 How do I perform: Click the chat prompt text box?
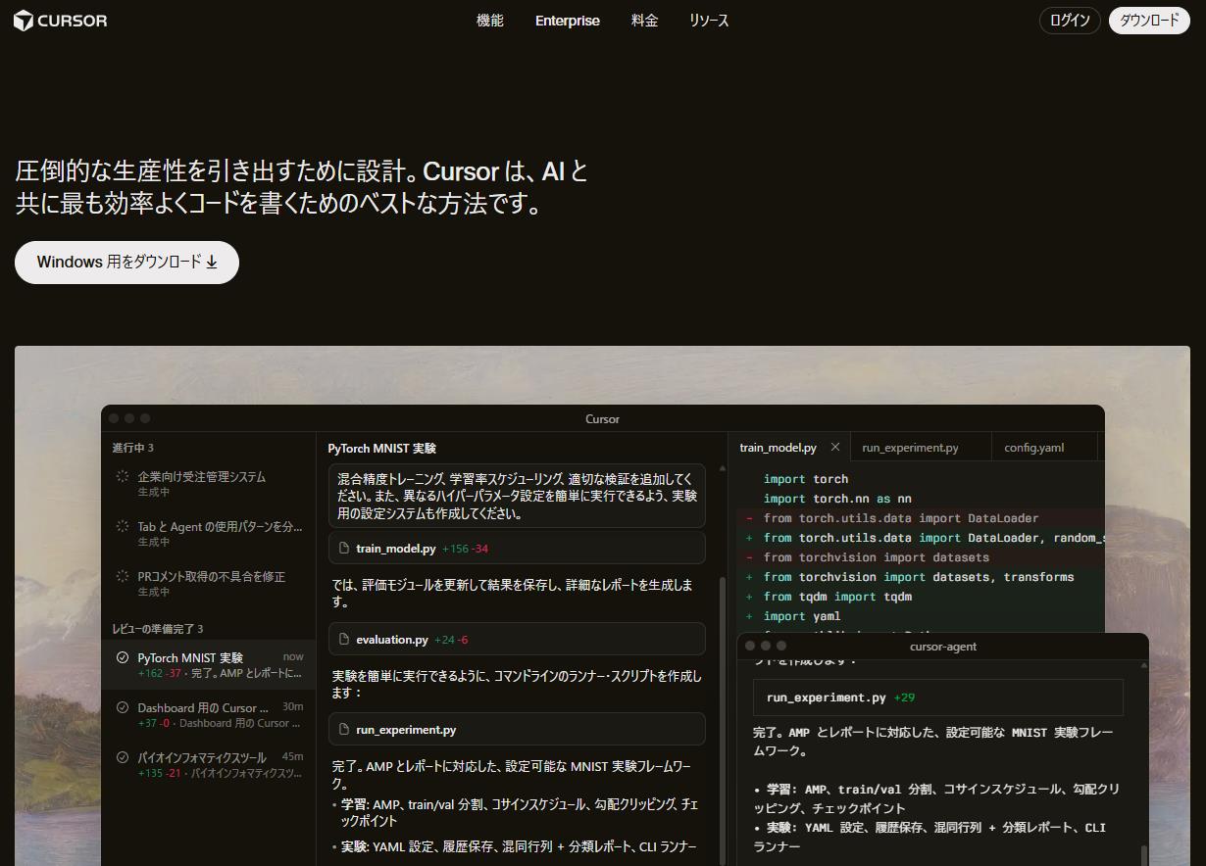(x=517, y=496)
